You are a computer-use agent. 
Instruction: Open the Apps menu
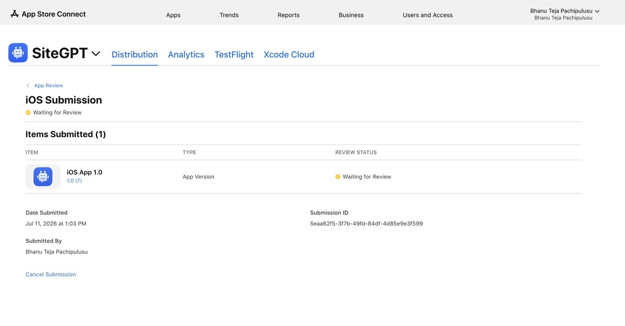[x=174, y=15]
